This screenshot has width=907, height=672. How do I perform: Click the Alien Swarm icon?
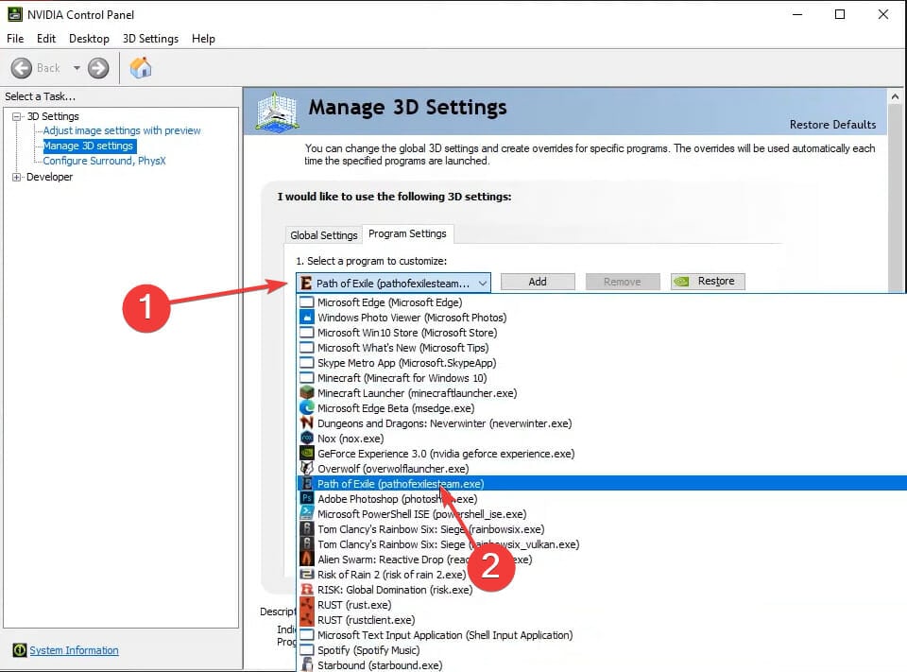pos(306,560)
